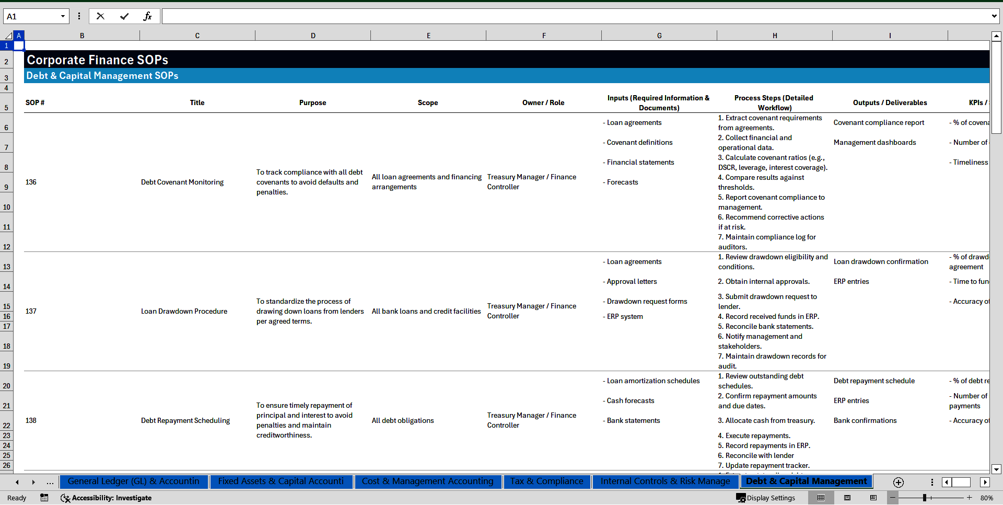Open Page Break Preview from the status bar
1003x505 pixels.
(x=873, y=498)
